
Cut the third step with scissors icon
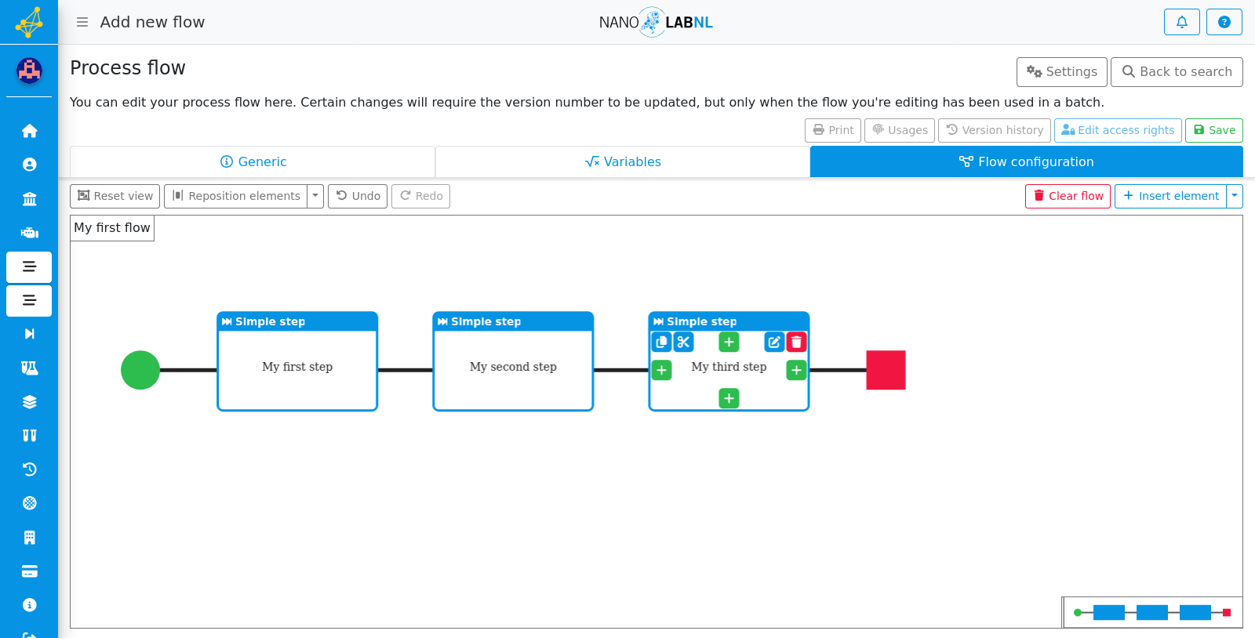pyautogui.click(x=683, y=342)
